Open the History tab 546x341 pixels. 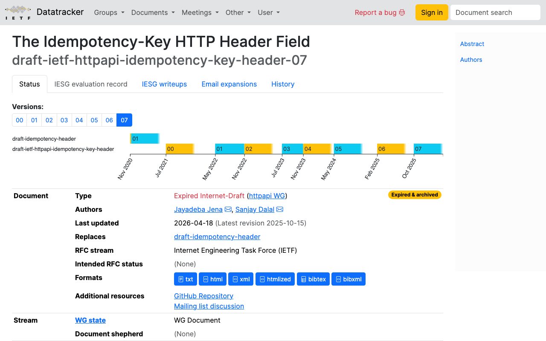click(x=283, y=84)
